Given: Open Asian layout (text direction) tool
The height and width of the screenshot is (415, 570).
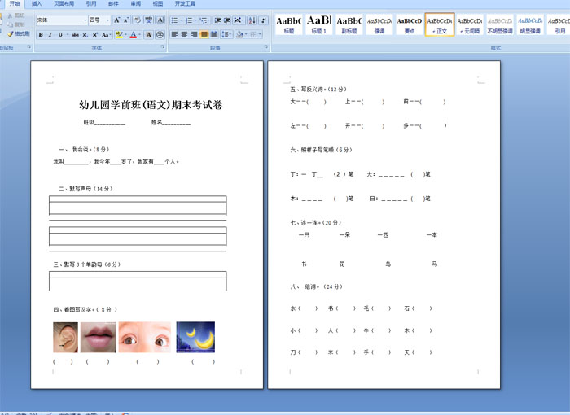Looking at the screenshot, I should point(238,20).
